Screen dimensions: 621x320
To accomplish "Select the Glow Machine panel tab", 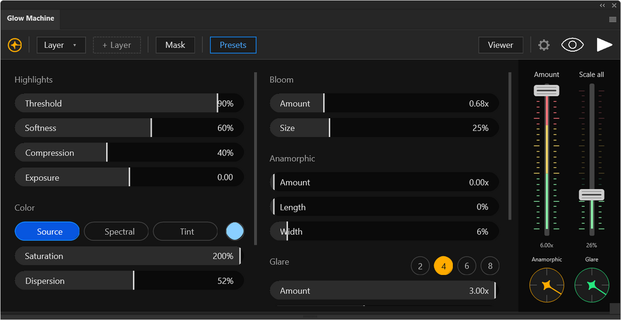I will pyautogui.click(x=31, y=19).
